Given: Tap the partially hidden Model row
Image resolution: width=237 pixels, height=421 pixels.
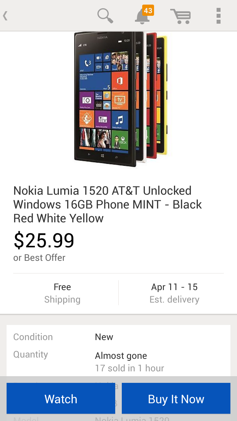Looking at the screenshot, I should click(x=118, y=419).
